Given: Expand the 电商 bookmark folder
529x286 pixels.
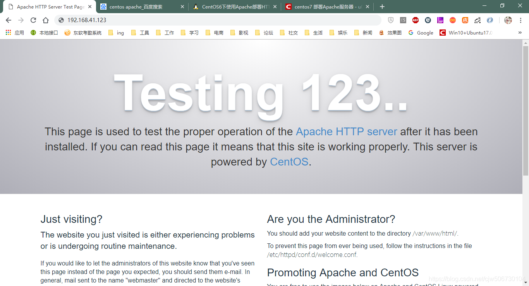Looking at the screenshot, I should (214, 33).
